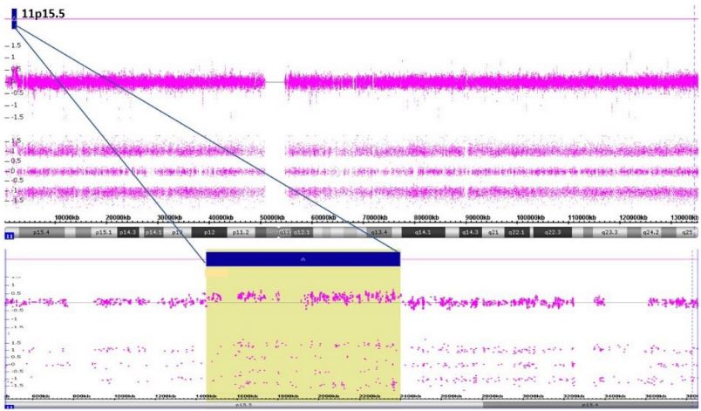
Task: Click the p15.5 band in lower ideogram
Action: click(242, 406)
